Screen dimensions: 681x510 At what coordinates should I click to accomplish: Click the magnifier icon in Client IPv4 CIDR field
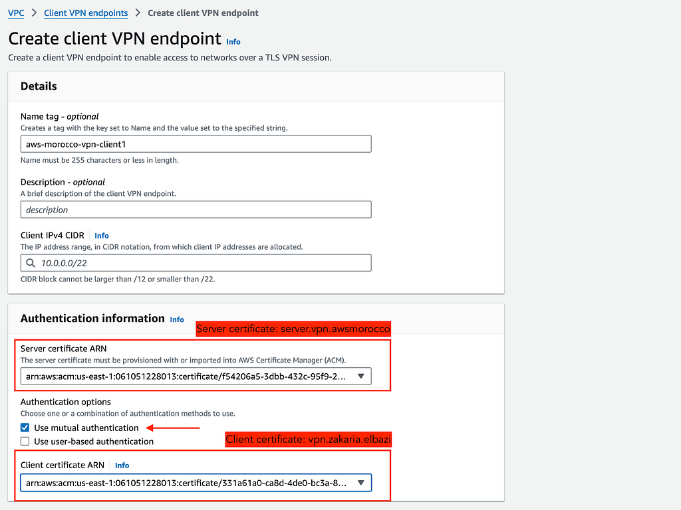31,263
